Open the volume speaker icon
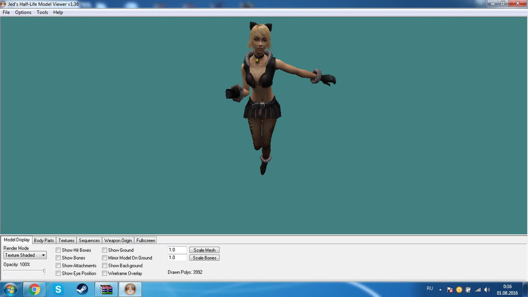Viewport: 528px width, 297px height. tap(487, 290)
